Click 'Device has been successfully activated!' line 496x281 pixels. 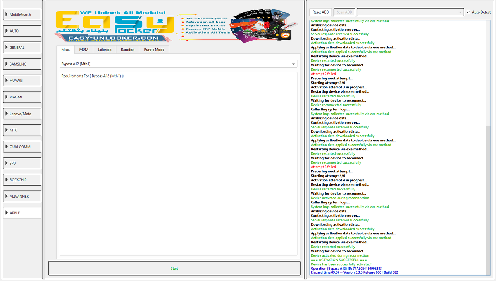pyautogui.click(x=341, y=264)
